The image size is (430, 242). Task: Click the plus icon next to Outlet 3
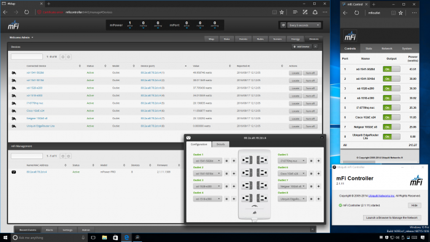tap(234, 186)
